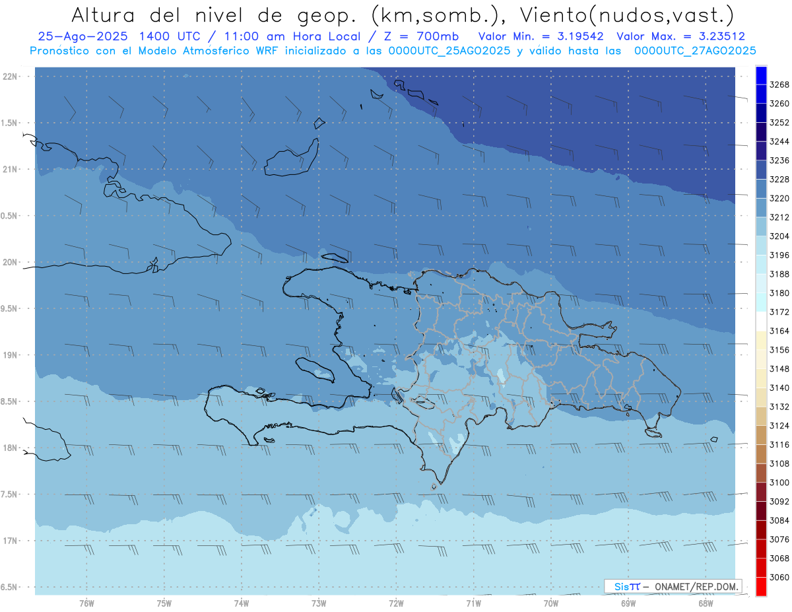
Task: Pick the bright red swatch below 3060
Action: pyautogui.click(x=761, y=586)
